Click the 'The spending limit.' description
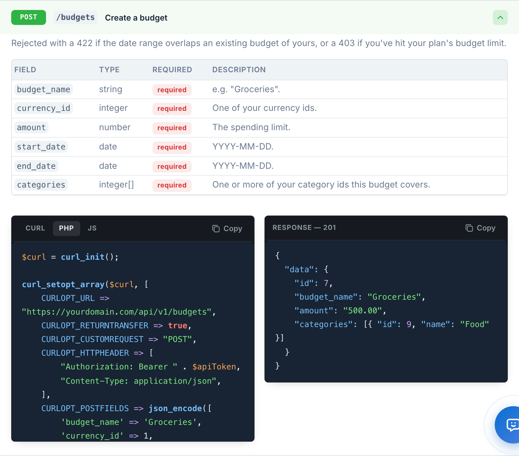 click(251, 127)
